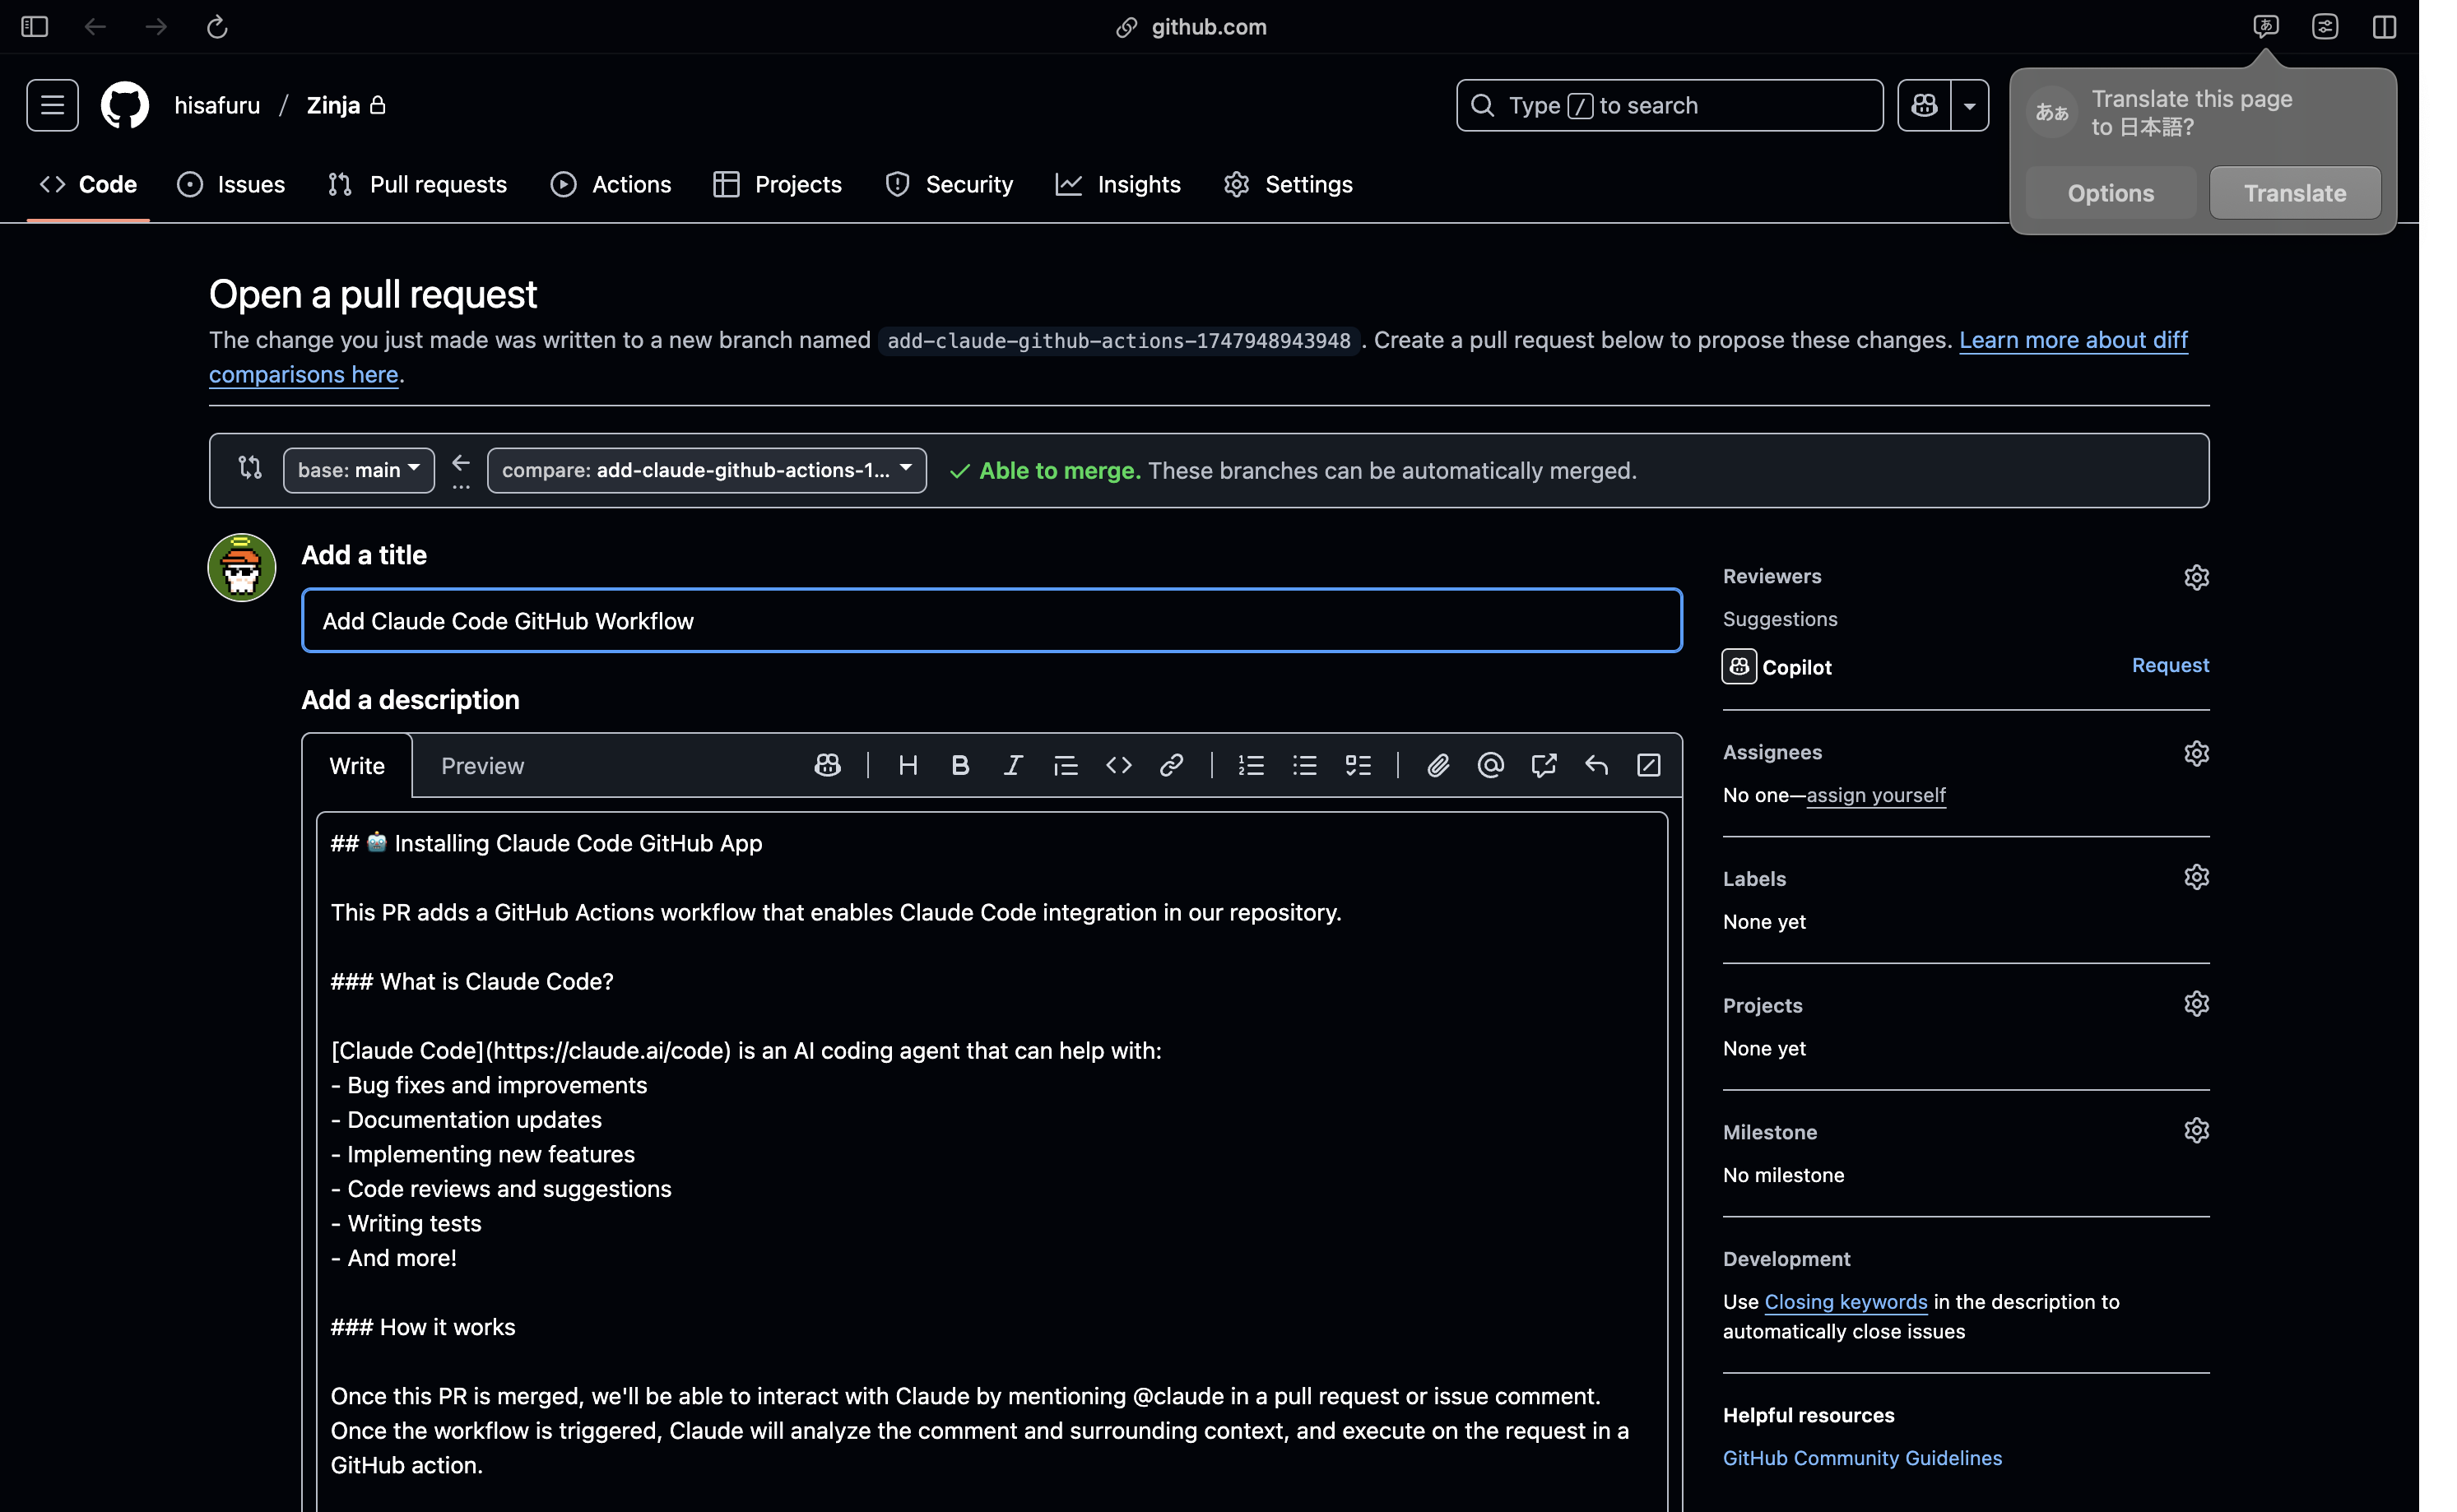Insert a link using the toolbar icon
Screen dimensions: 2457x1512
coord(1171,765)
